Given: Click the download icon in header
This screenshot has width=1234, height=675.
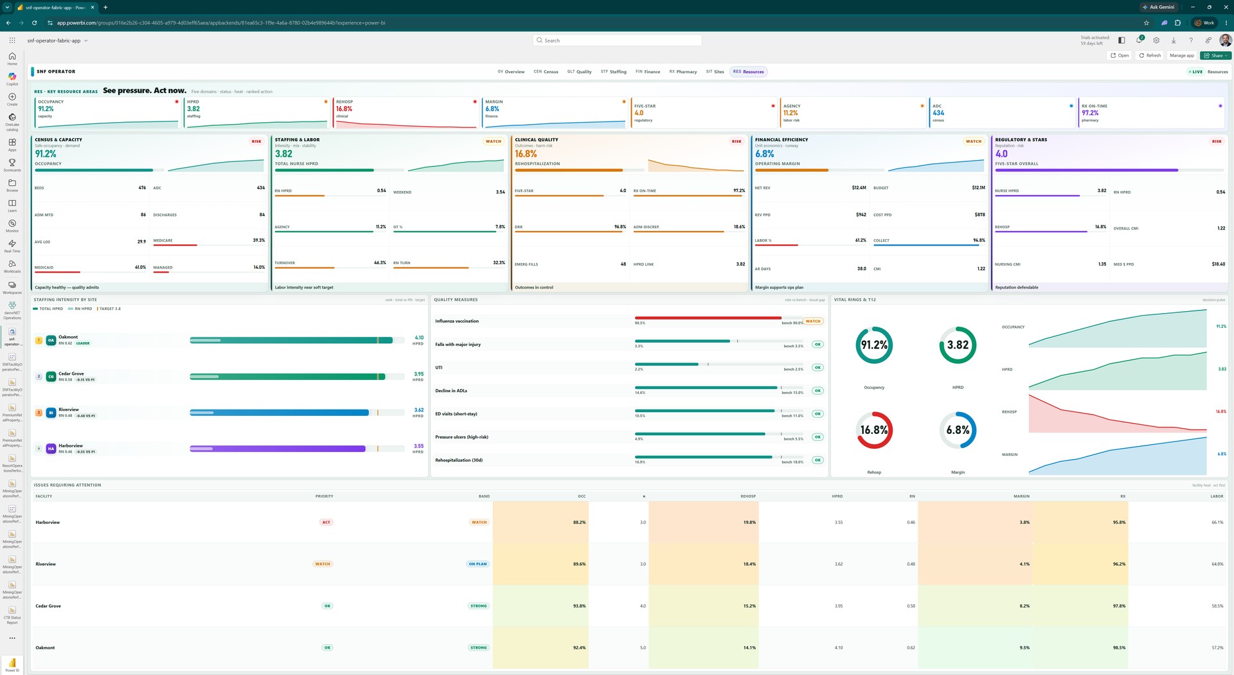Looking at the screenshot, I should (x=1174, y=40).
